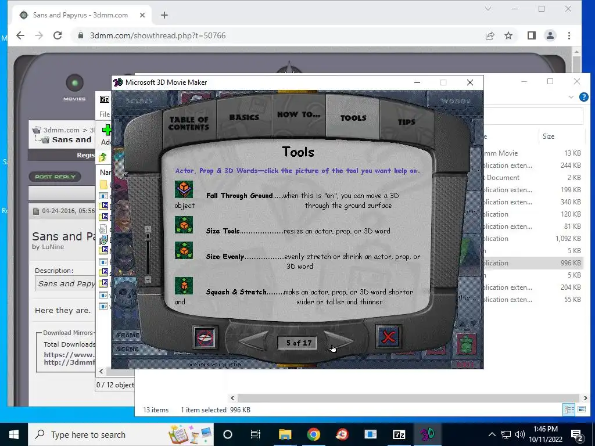Click the 3dmm.com breadcrumb link
The height and width of the screenshot is (446, 595).
[x=61, y=130]
